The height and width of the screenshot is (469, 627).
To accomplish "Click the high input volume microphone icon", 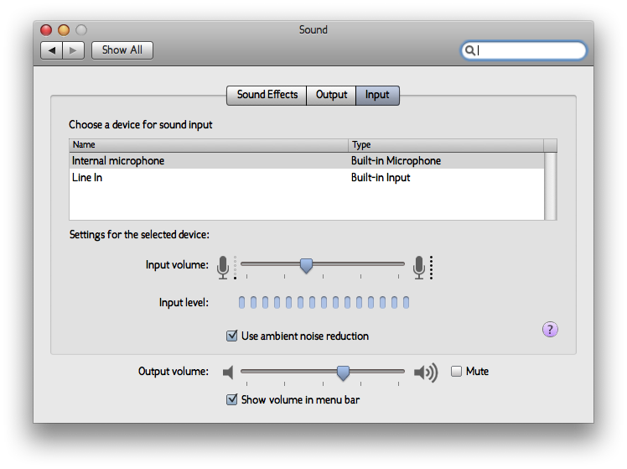I will click(x=418, y=268).
